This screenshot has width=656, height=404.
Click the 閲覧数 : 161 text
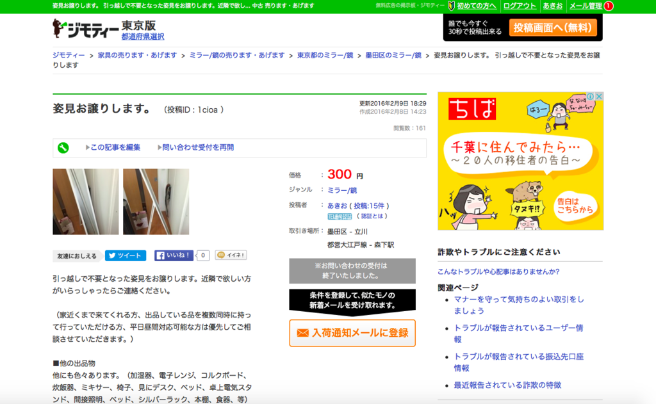pyautogui.click(x=409, y=129)
